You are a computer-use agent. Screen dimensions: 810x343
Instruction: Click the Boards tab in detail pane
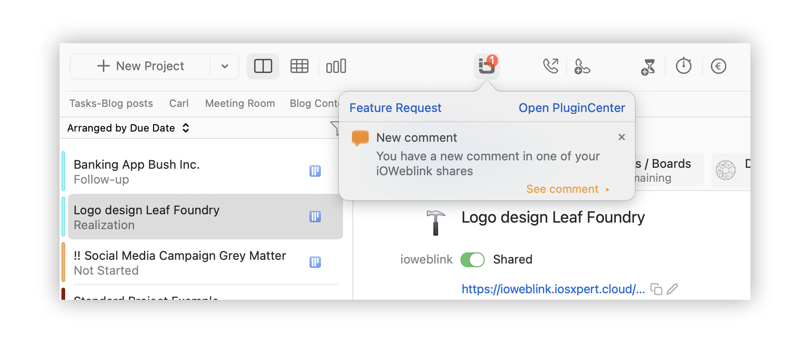tap(668, 170)
